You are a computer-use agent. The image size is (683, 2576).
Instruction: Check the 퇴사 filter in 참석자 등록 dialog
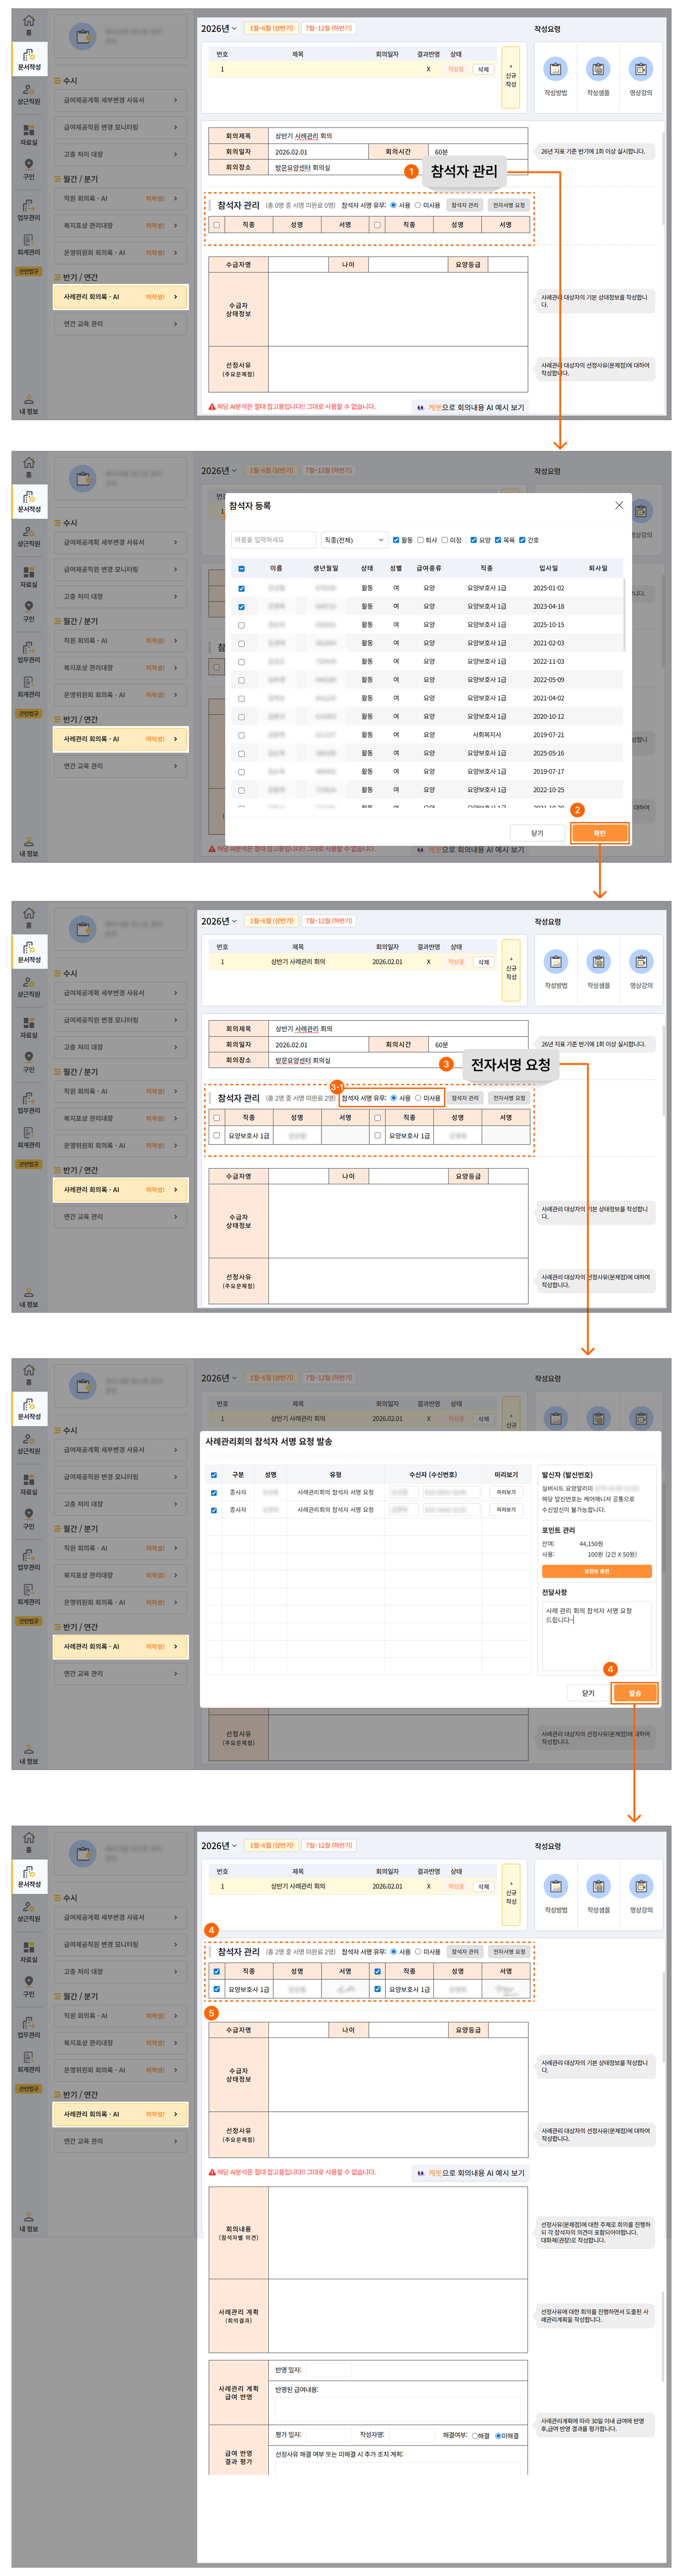tap(420, 540)
